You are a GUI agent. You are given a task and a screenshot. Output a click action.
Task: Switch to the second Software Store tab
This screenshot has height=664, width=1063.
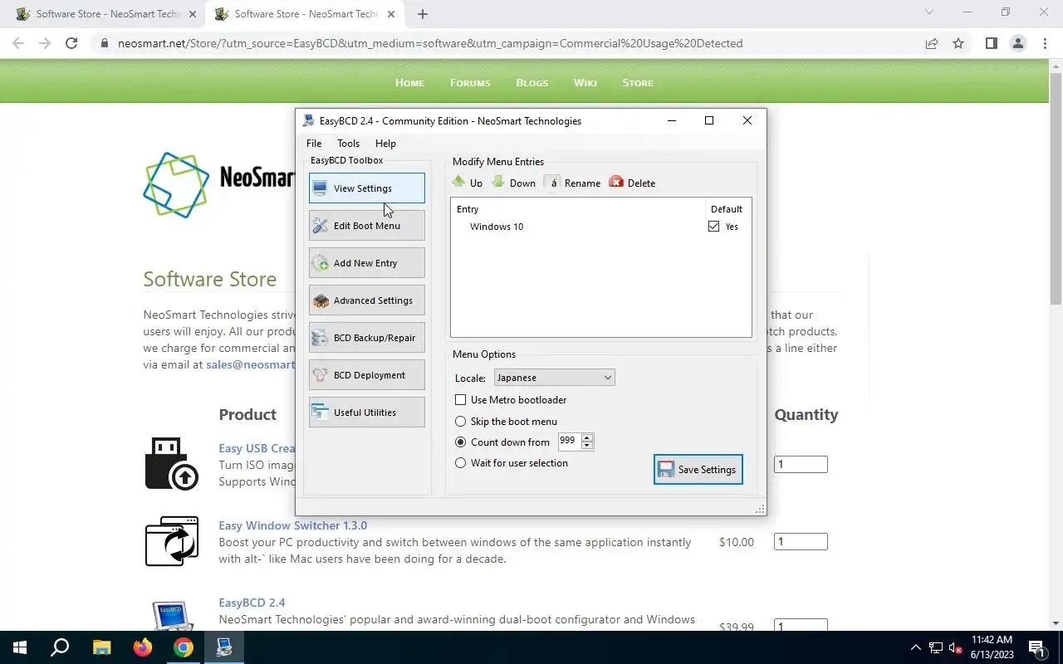pyautogui.click(x=305, y=14)
